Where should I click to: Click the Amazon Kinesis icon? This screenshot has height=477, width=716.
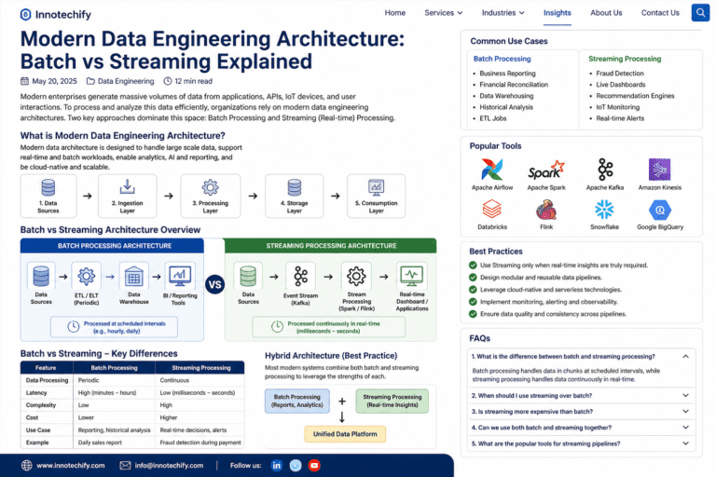pyautogui.click(x=660, y=170)
